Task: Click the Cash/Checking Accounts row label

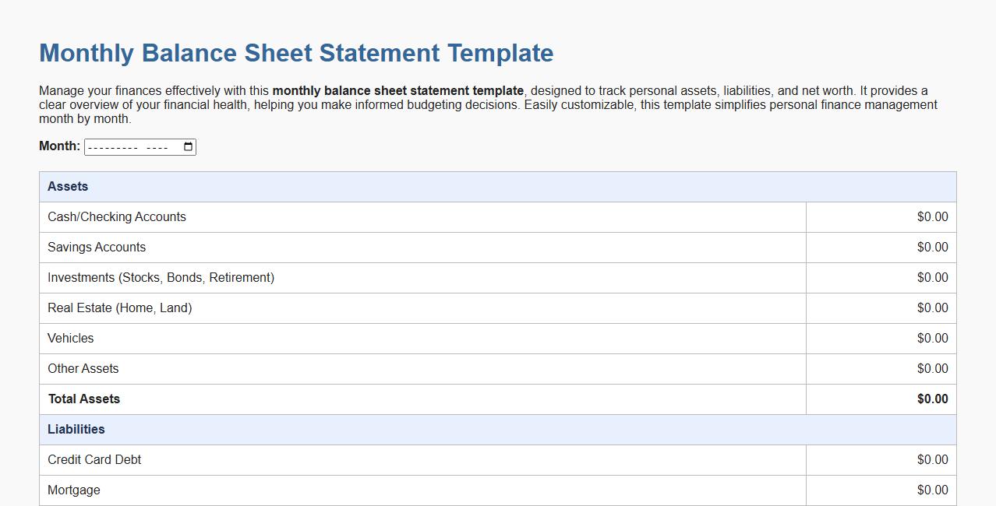Action: (x=117, y=216)
